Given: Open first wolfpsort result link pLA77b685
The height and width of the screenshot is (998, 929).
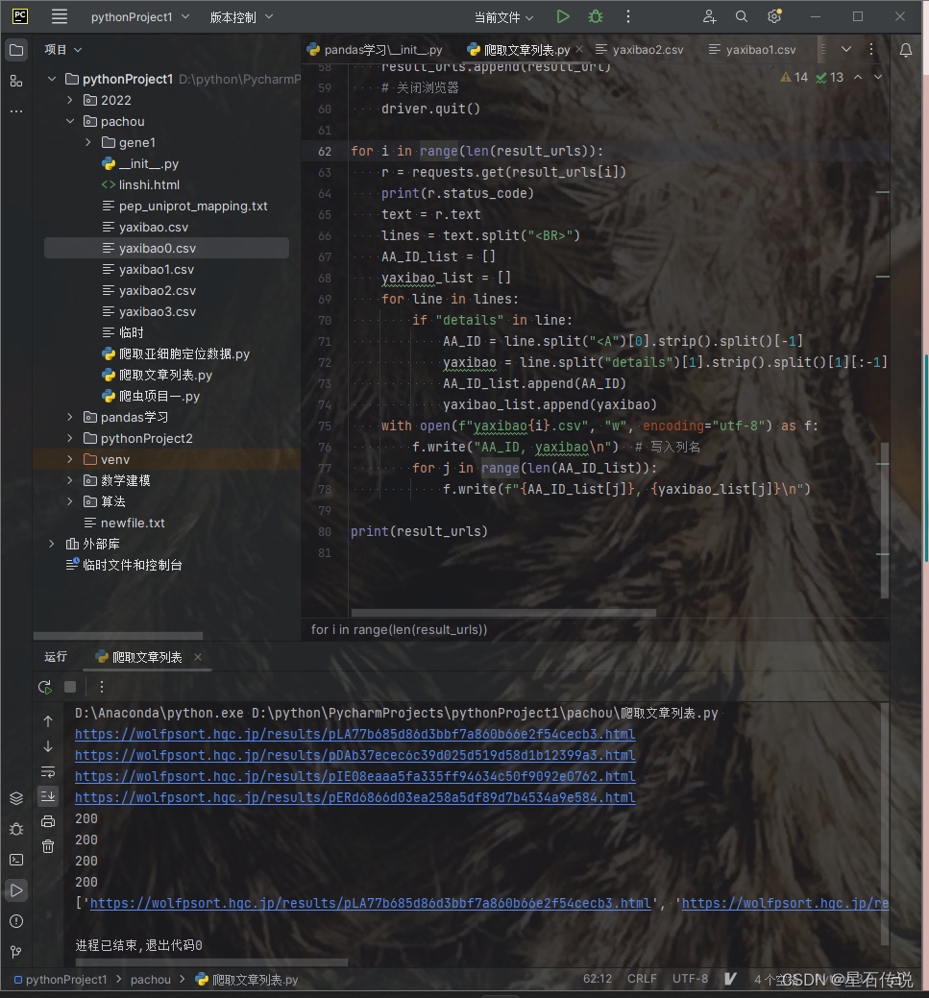Looking at the screenshot, I should click(354, 734).
